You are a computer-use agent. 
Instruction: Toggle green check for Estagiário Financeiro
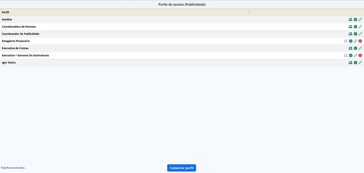click(x=351, y=41)
